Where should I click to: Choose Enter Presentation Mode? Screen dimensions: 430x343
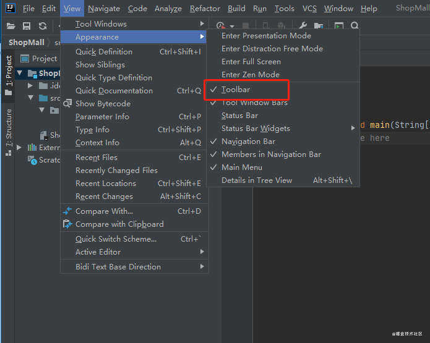pos(266,36)
